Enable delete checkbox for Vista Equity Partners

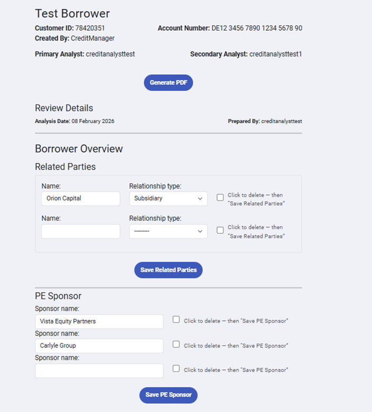[x=176, y=320]
